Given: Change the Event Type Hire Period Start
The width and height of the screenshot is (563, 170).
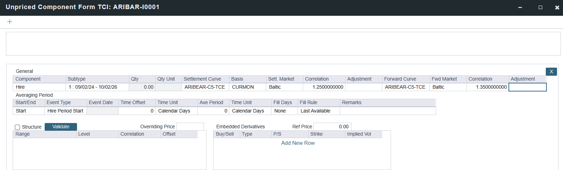Looking at the screenshot, I should tap(65, 111).
